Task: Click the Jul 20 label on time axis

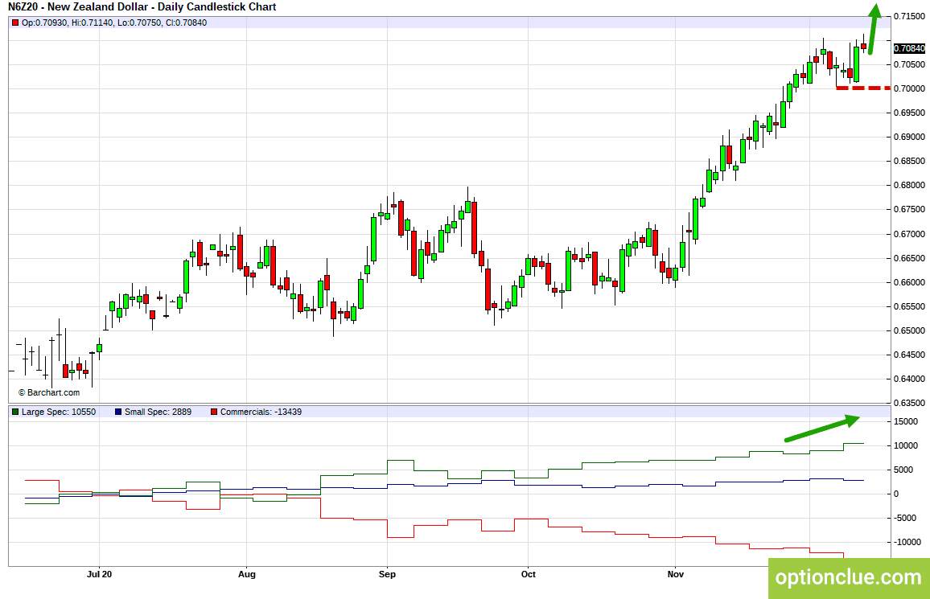Action: click(99, 574)
